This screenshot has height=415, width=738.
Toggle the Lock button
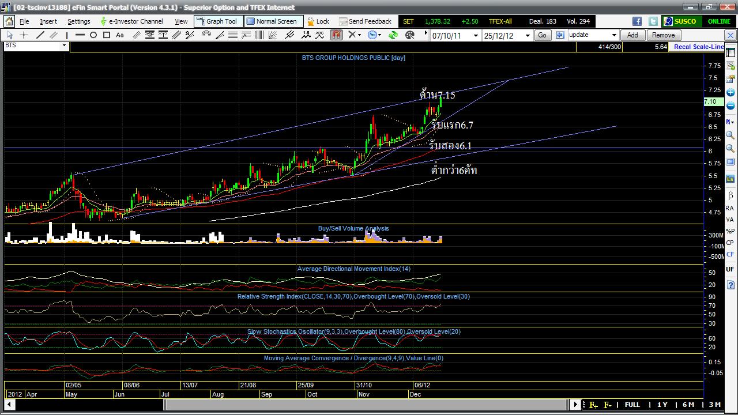click(x=318, y=21)
